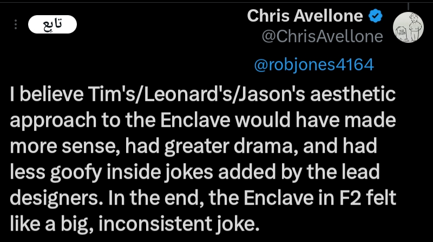Click the blue verified badge
This screenshot has width=433, height=242.
[x=376, y=16]
